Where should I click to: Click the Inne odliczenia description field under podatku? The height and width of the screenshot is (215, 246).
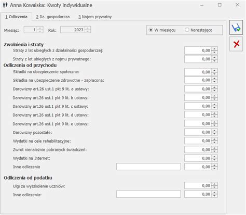[148, 194]
